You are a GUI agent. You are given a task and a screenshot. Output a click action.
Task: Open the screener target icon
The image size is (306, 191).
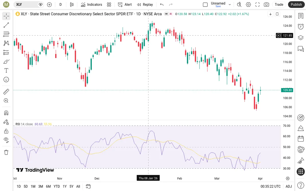click(x=301, y=117)
